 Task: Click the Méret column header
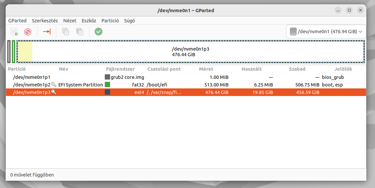(206, 69)
